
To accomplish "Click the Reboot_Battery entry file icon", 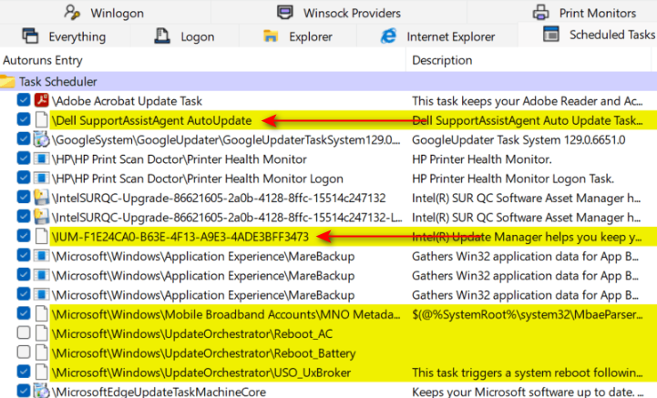I will pos(42,352).
